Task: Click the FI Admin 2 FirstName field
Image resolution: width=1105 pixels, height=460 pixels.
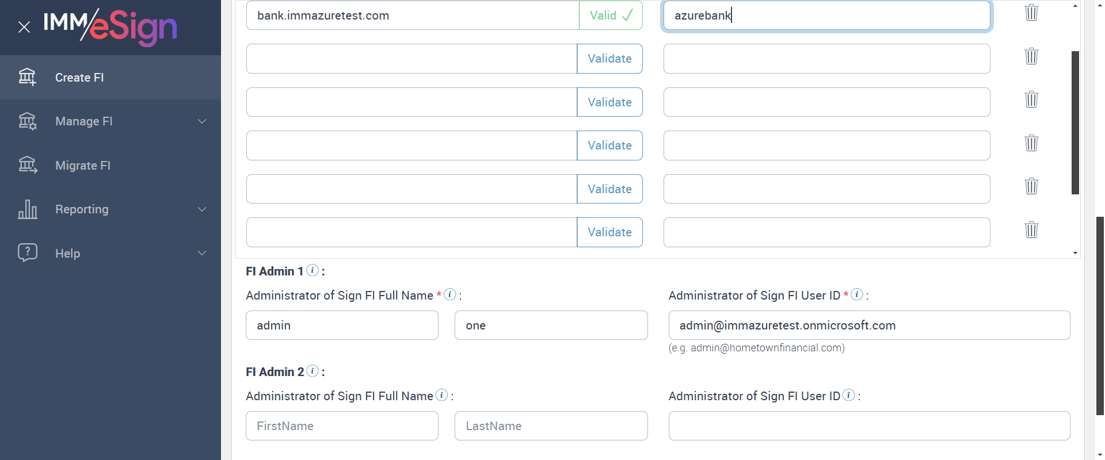Action: pos(342,426)
